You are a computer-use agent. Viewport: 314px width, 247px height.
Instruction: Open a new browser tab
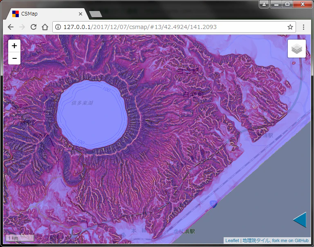pos(96,14)
